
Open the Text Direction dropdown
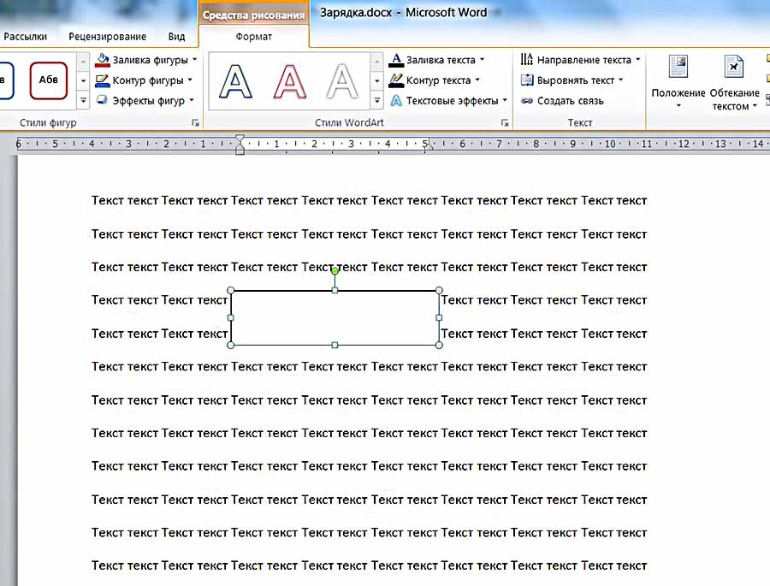point(580,60)
